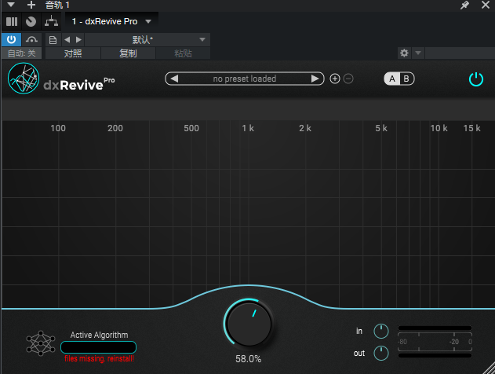Open the 默认 preset dropdown
The width and height of the screenshot is (495, 374).
click(x=147, y=40)
